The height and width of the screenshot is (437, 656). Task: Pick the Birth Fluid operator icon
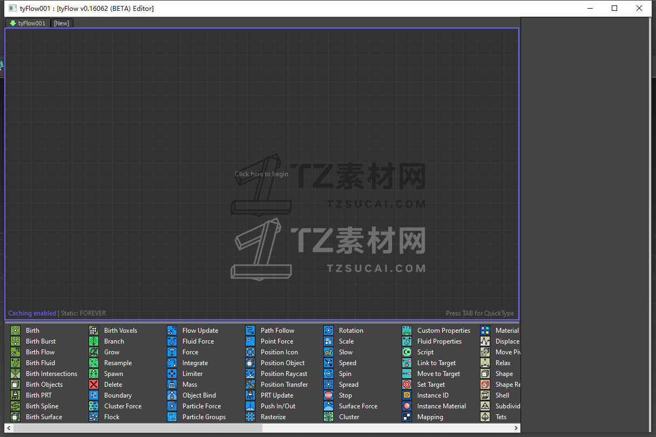point(15,362)
